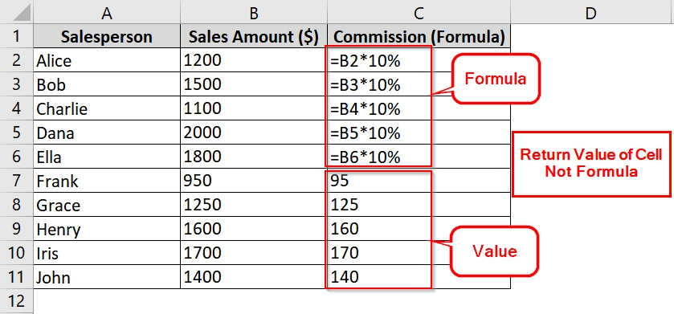This screenshot has width=674, height=314.
Task: Click the Return Value of Cell text box
Action: pyautogui.click(x=591, y=164)
